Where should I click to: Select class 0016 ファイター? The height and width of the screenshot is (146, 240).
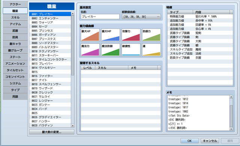pyautogui.click(x=50, y=76)
